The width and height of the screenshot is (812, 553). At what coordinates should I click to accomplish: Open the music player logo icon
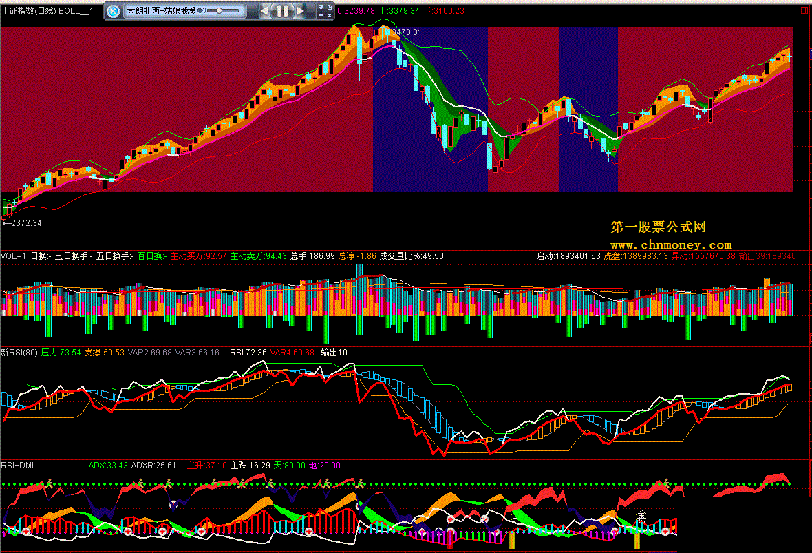click(x=113, y=11)
